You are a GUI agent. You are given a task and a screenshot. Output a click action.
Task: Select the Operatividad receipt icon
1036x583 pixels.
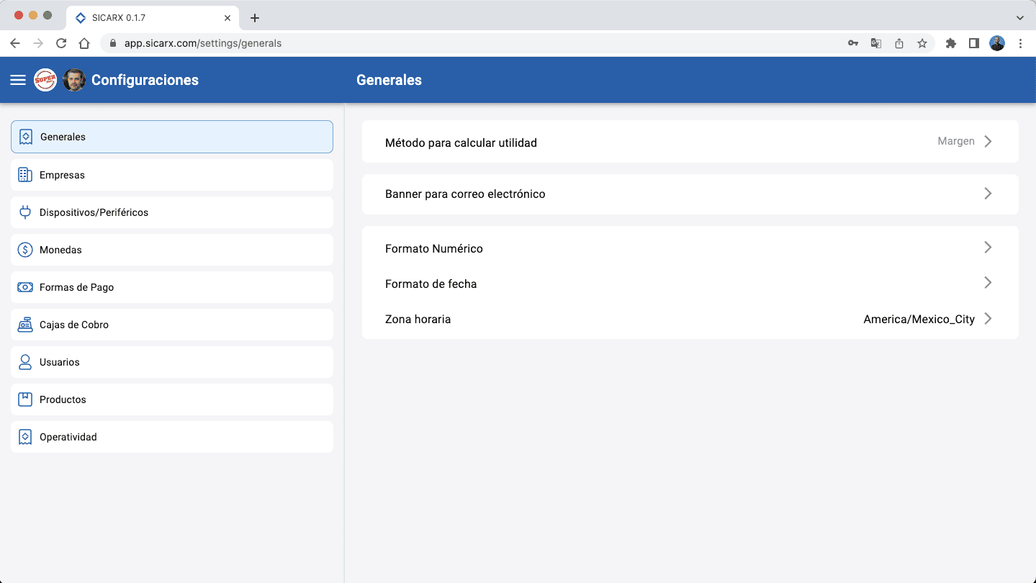click(x=25, y=436)
